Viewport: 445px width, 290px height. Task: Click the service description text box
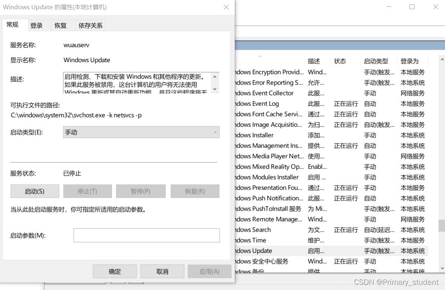137,83
